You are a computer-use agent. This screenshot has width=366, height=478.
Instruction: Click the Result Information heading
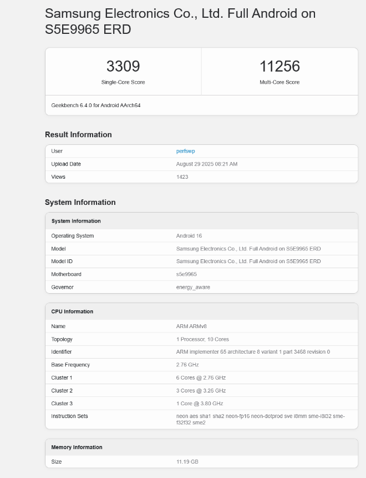78,135
